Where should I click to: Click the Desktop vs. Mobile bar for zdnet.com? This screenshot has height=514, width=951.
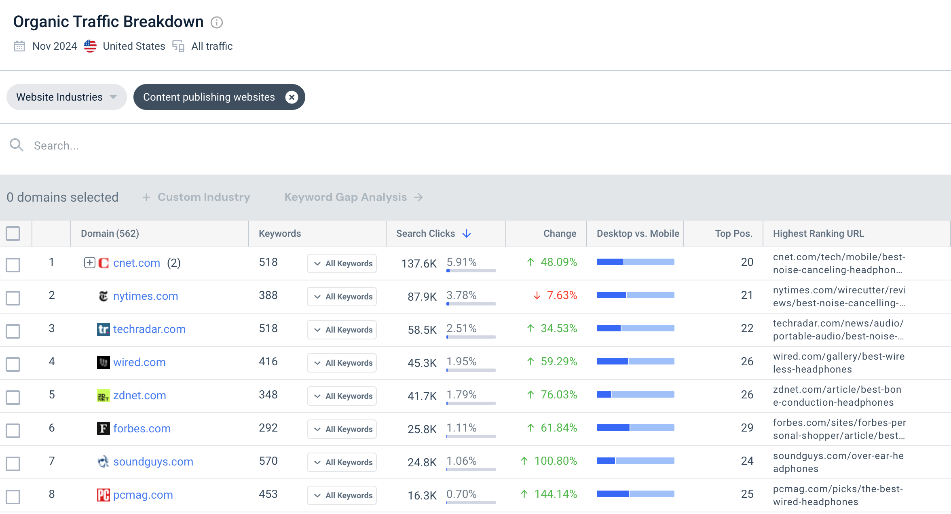click(x=636, y=394)
